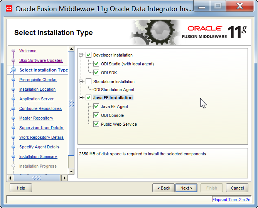258x208 pixels.
Task: Click the Prerequisite Checks step bullet icon
Action: (x=13, y=80)
